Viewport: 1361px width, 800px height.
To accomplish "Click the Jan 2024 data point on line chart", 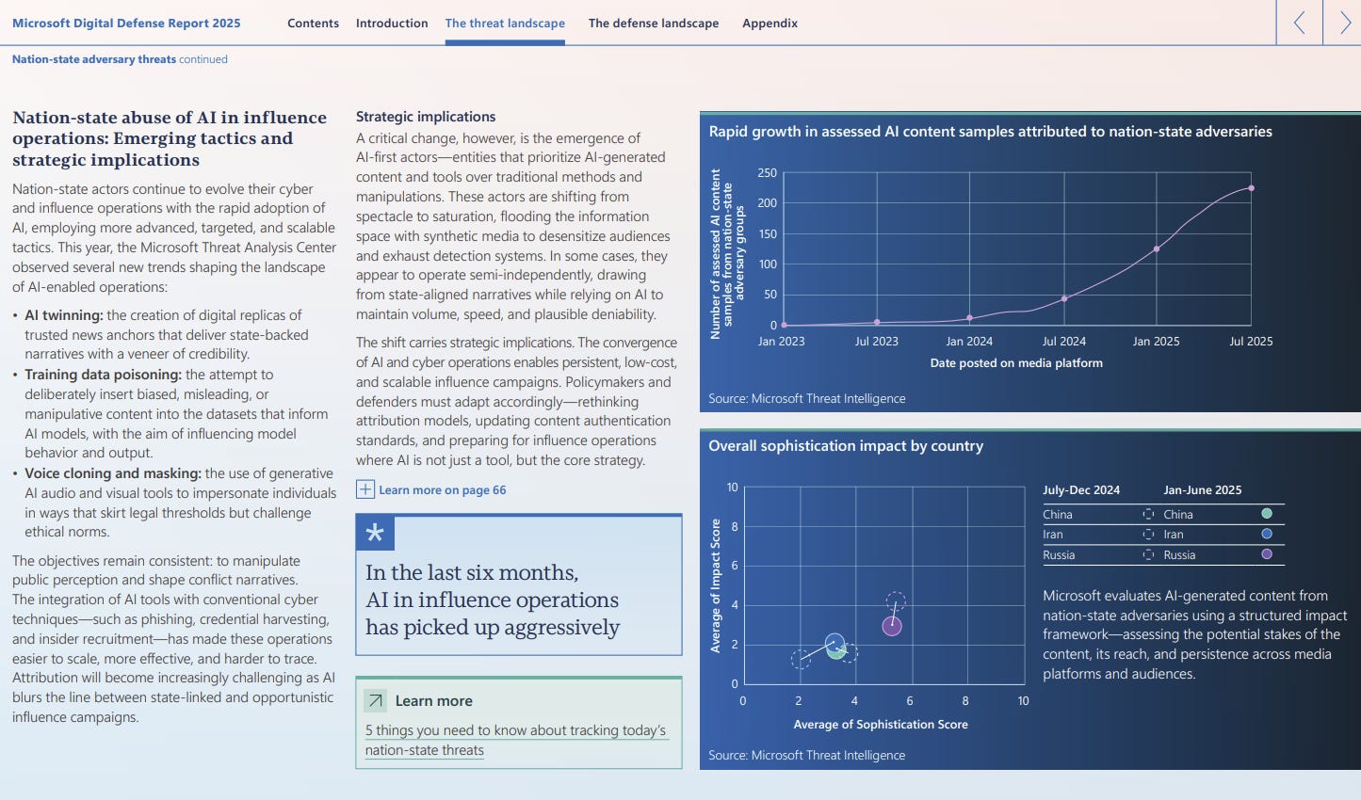I will [x=970, y=318].
